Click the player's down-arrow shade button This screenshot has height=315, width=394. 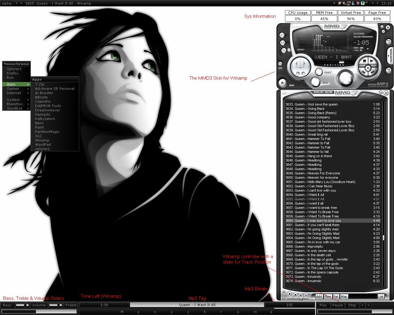pos(383,31)
